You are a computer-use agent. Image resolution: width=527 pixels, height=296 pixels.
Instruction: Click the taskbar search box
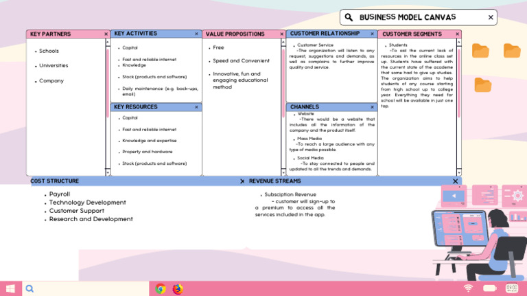(86, 288)
